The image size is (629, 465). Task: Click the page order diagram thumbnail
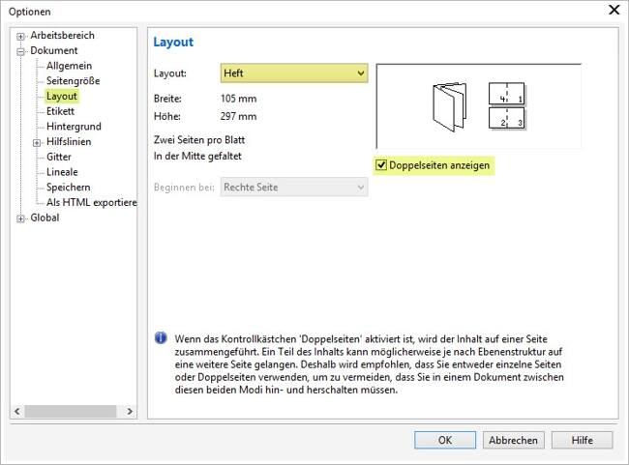(x=507, y=105)
